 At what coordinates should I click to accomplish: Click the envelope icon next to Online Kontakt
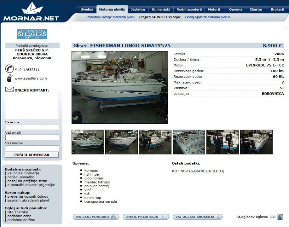(9, 90)
